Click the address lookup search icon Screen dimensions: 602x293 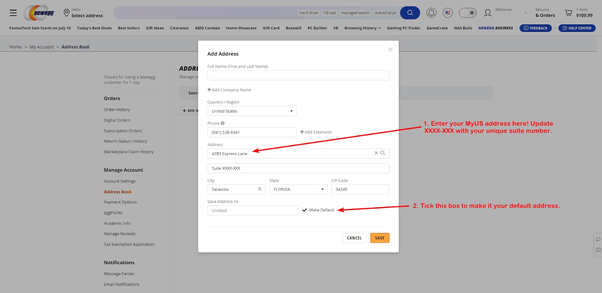tap(383, 153)
